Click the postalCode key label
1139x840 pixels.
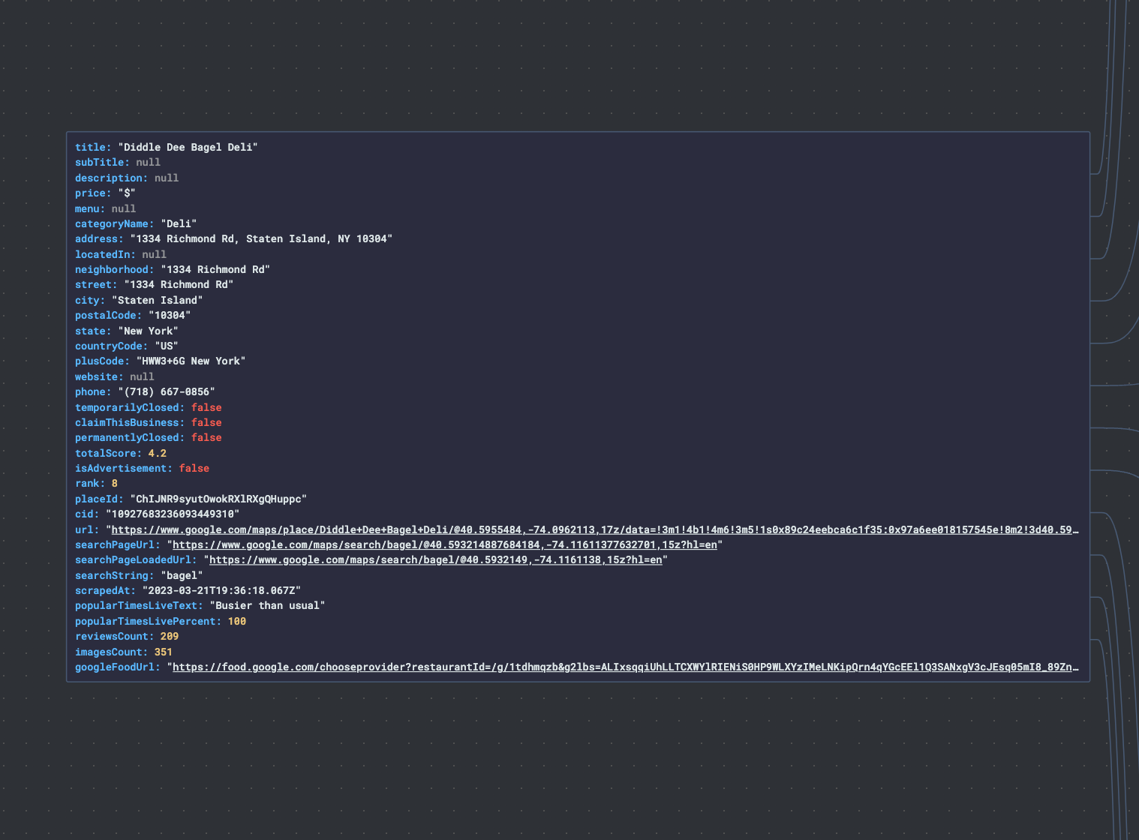click(x=108, y=315)
